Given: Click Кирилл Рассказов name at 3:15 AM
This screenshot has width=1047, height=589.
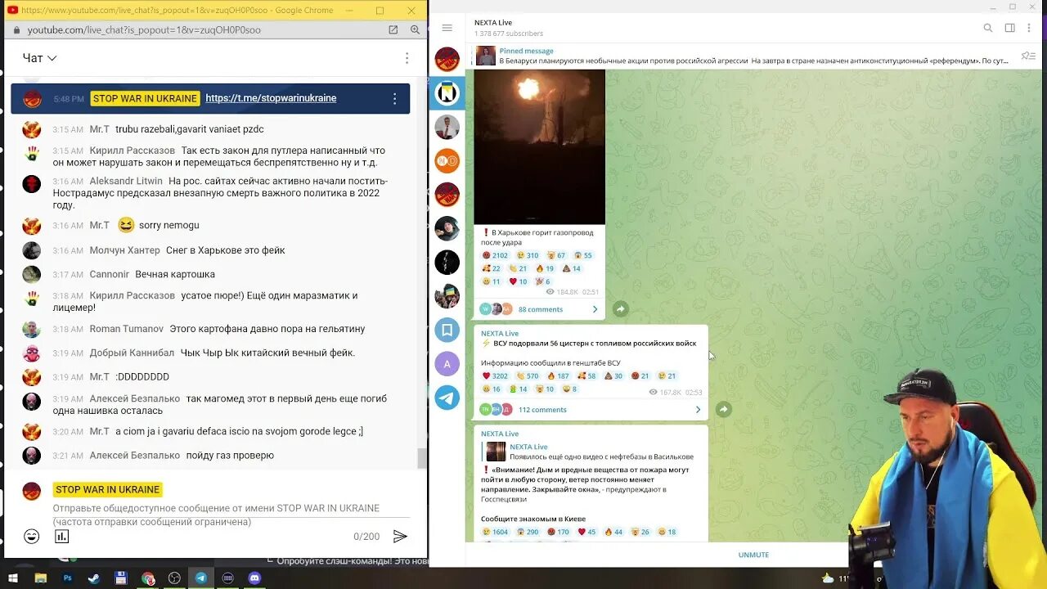Looking at the screenshot, I should [x=132, y=151].
